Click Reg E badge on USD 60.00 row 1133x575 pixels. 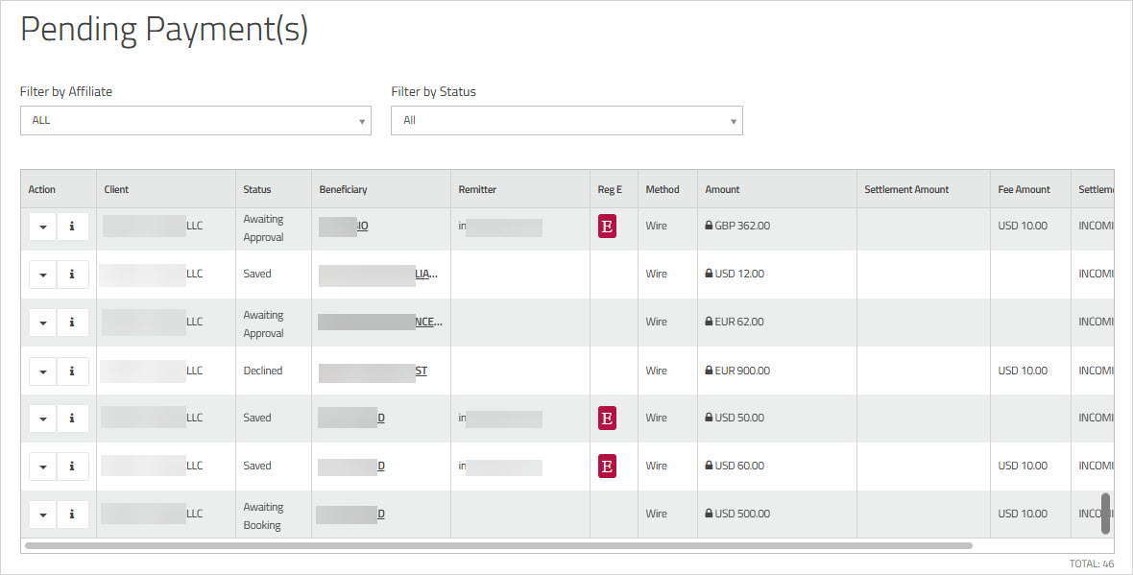[607, 466]
